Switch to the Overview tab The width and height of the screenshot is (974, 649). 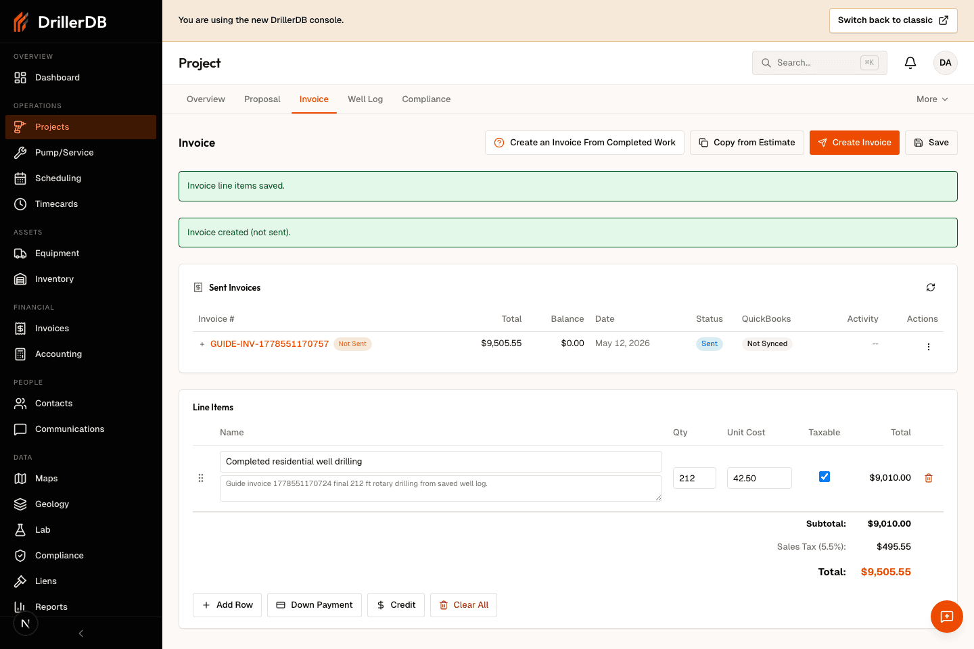point(206,99)
